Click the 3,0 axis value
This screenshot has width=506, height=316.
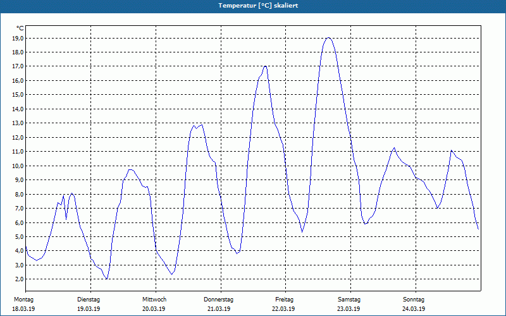(19, 265)
